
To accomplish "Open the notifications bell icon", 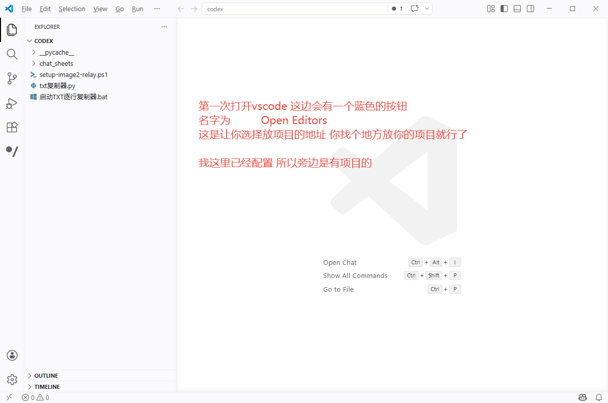I will tap(598, 397).
